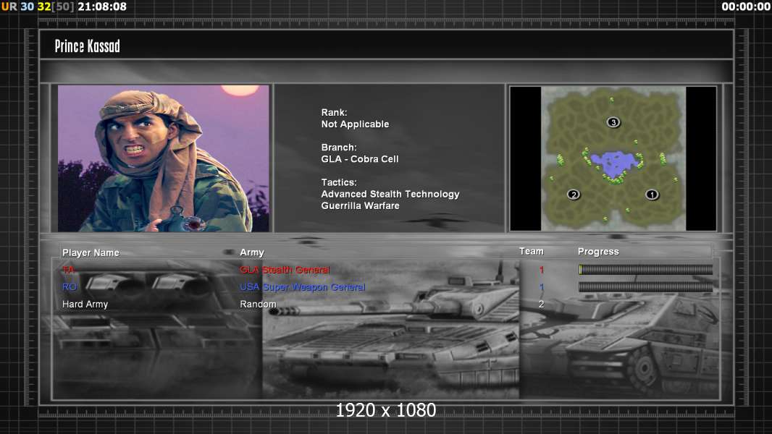Screen dimensions: 772x434
Task: Click the Not Applicable rank value
Action: [x=355, y=124]
